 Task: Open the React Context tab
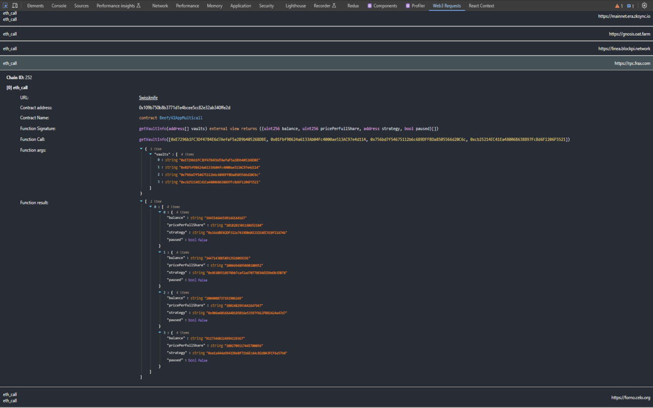[481, 6]
